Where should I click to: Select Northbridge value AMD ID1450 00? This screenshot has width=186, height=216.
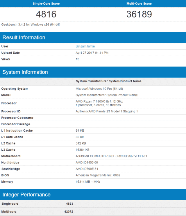tap(87, 163)
